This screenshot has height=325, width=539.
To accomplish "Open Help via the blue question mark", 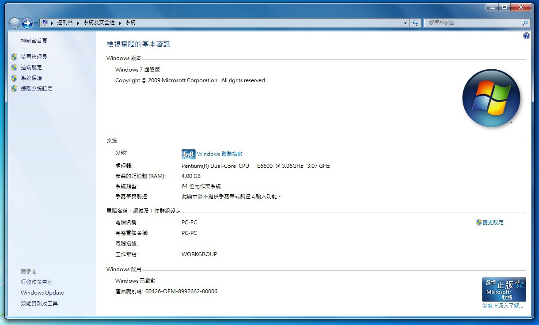I will point(526,36).
